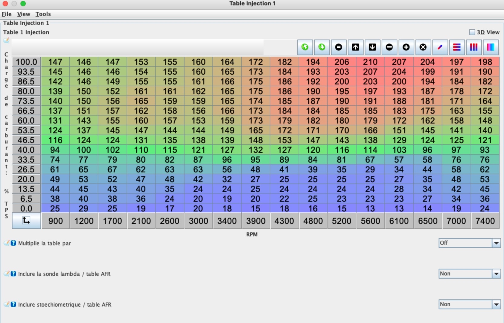Click the vertical stripes interpolate icon

point(473,47)
